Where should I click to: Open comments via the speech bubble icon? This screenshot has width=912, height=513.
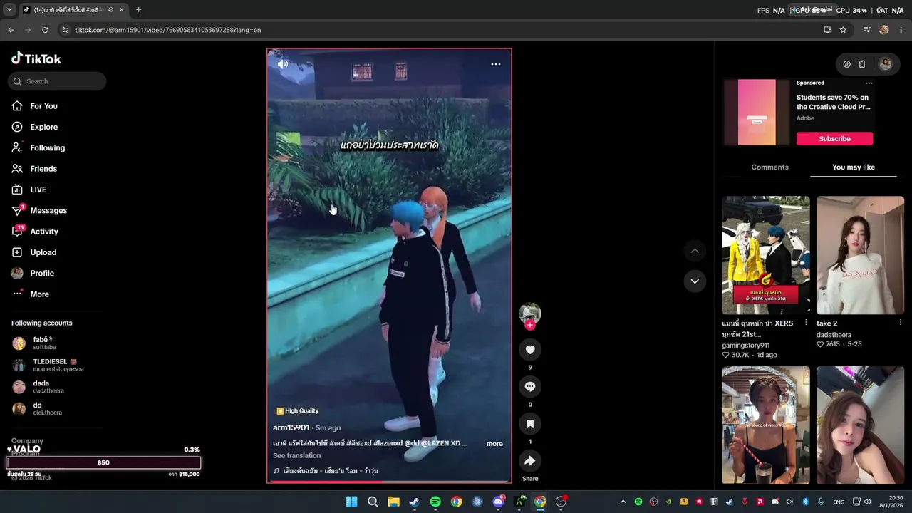pos(530,387)
